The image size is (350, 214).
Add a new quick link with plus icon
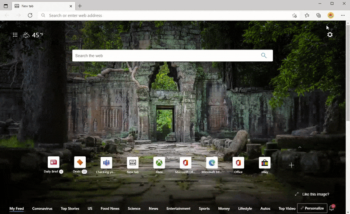(291, 165)
